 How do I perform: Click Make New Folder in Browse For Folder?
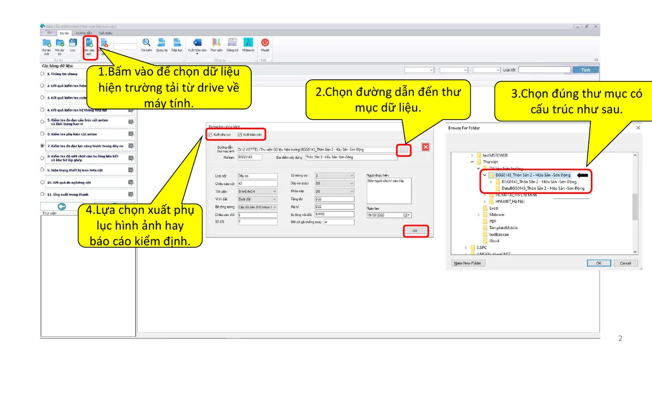point(469,263)
